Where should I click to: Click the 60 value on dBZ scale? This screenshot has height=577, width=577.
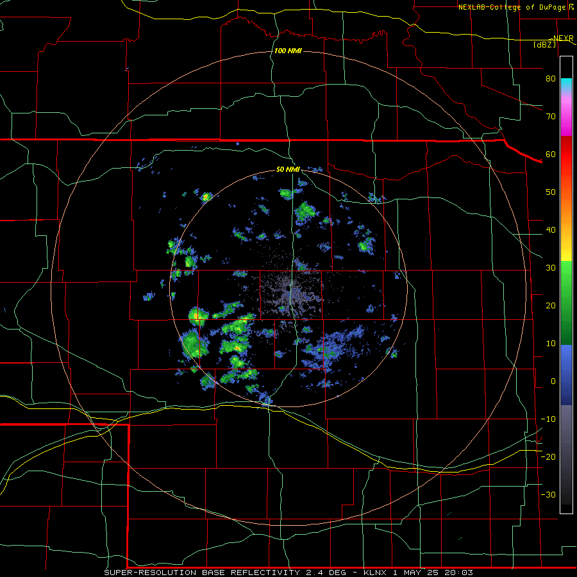pyautogui.click(x=551, y=154)
